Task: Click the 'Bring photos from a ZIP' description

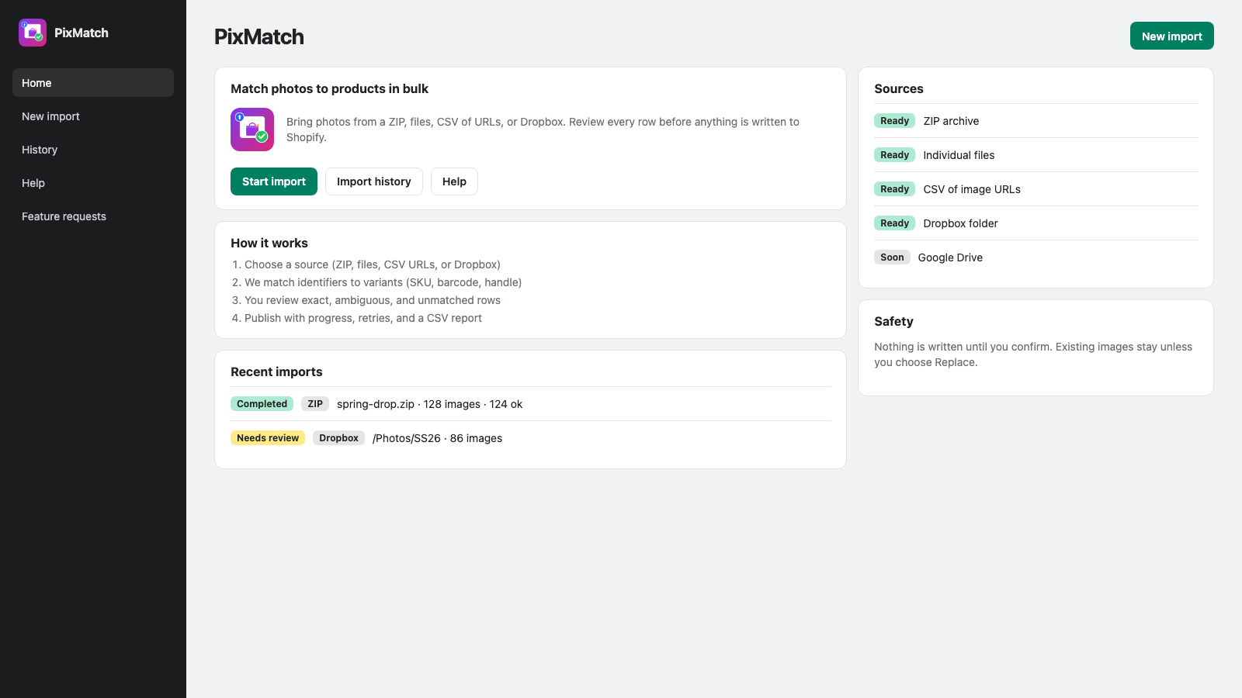Action: (543, 130)
